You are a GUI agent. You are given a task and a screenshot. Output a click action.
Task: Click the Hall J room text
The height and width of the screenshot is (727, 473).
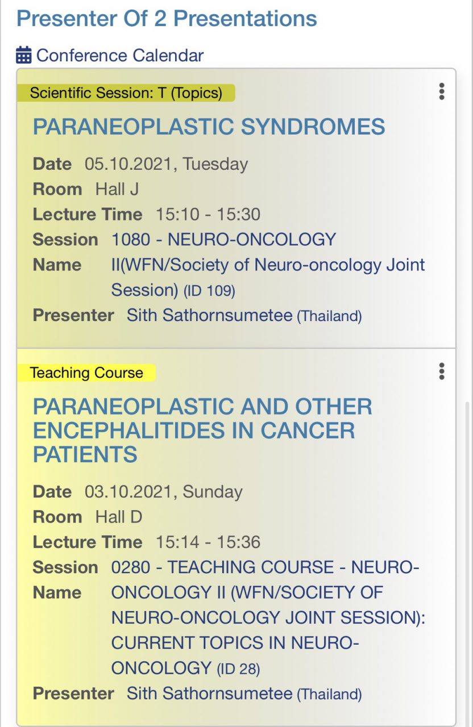[x=117, y=189]
